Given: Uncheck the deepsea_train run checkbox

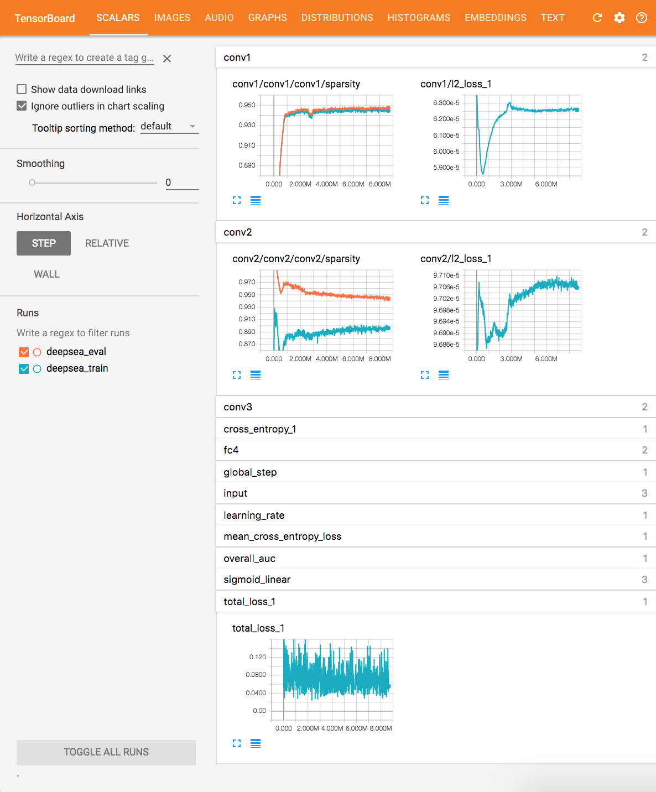Looking at the screenshot, I should pos(24,368).
